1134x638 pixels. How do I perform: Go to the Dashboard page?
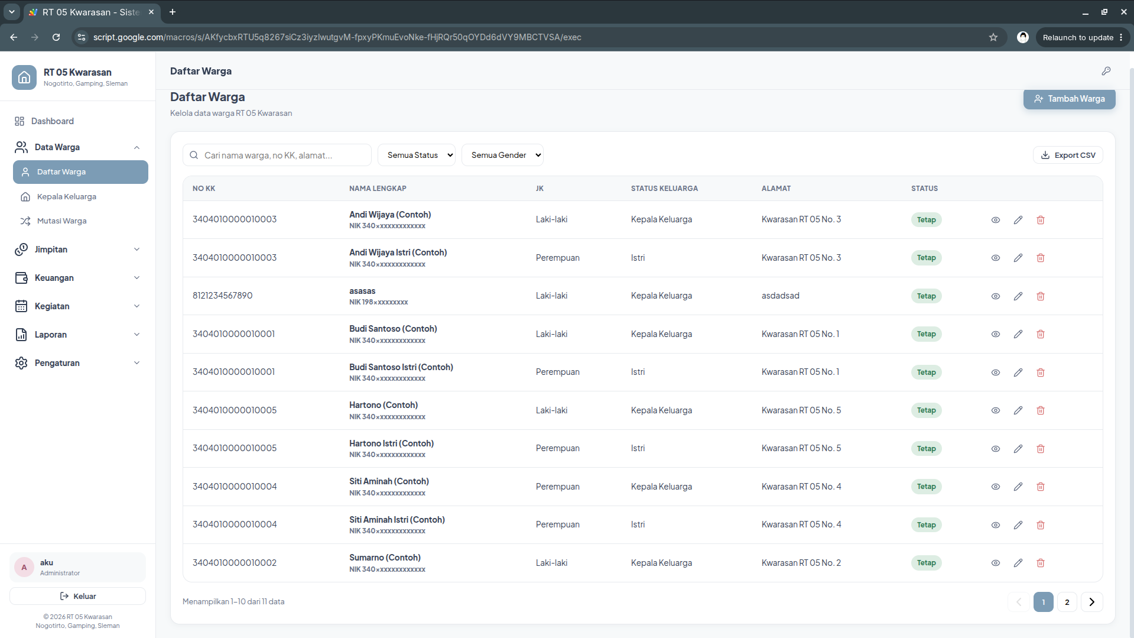click(77, 121)
